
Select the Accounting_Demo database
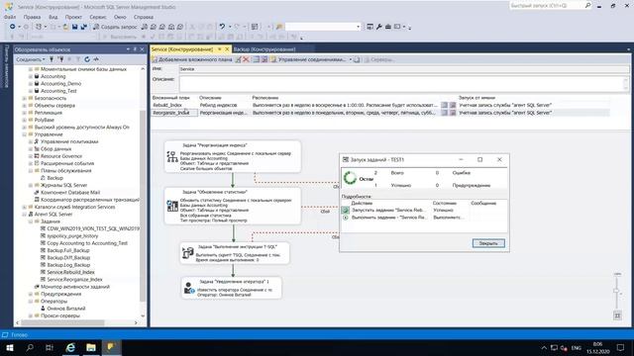pyautogui.click(x=60, y=83)
